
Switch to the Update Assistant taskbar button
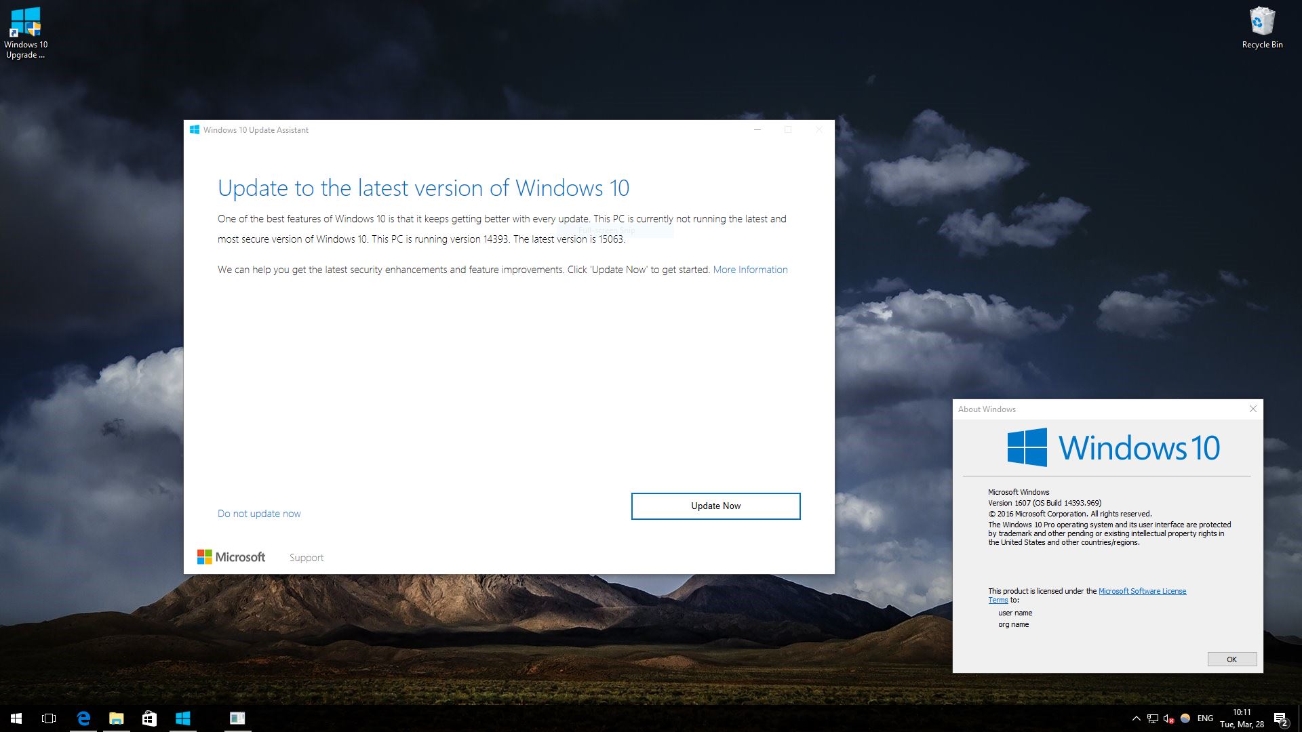[x=183, y=718]
